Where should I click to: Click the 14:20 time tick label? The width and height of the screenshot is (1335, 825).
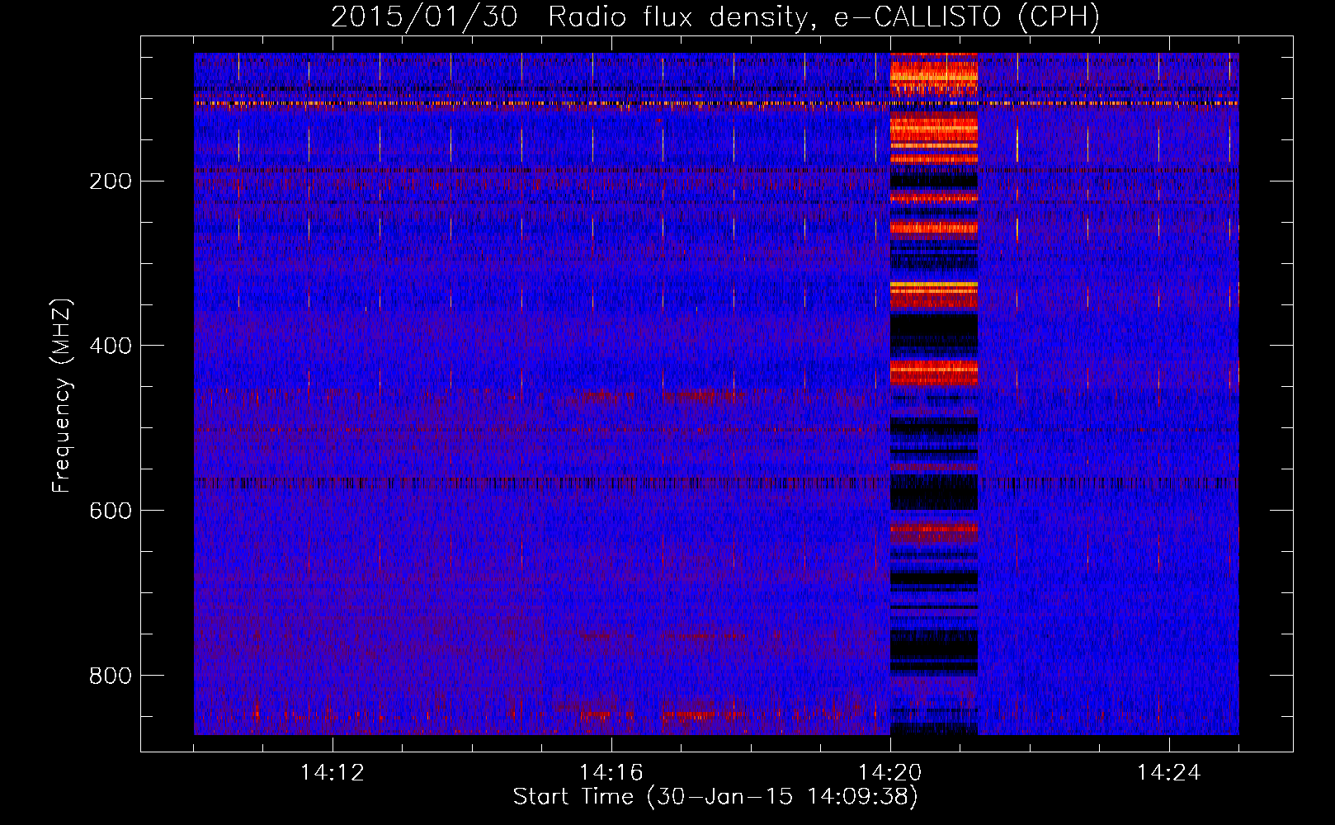tap(890, 773)
